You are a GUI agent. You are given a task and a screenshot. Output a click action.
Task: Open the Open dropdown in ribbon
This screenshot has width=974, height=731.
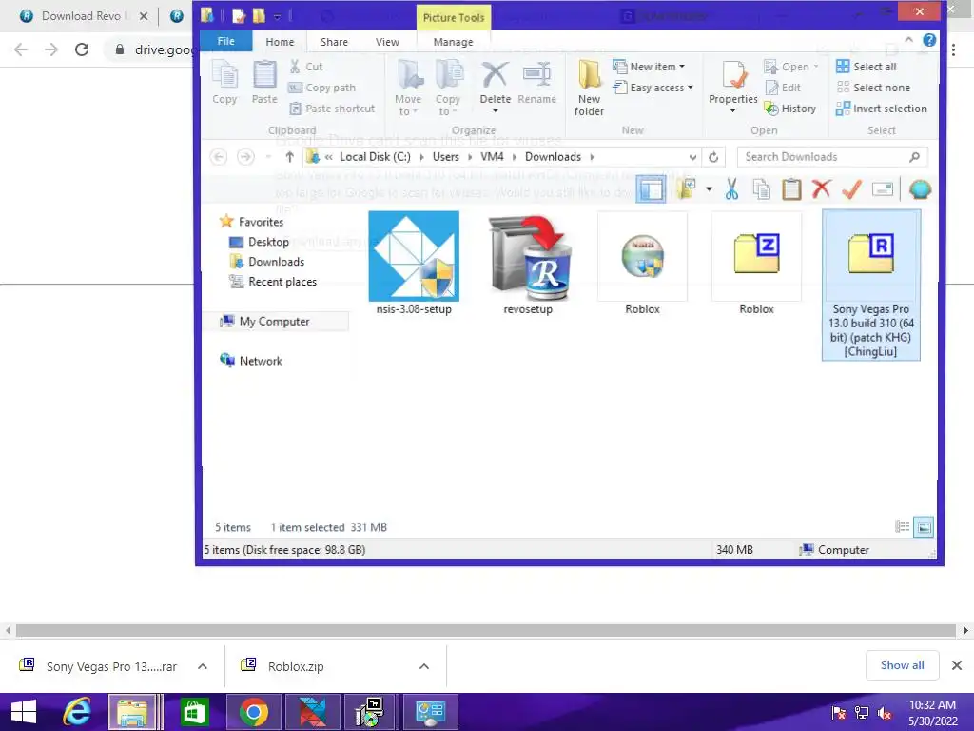(791, 67)
